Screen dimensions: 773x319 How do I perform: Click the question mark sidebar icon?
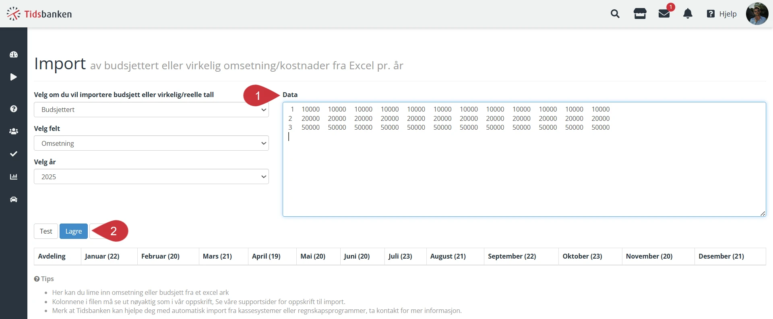14,109
